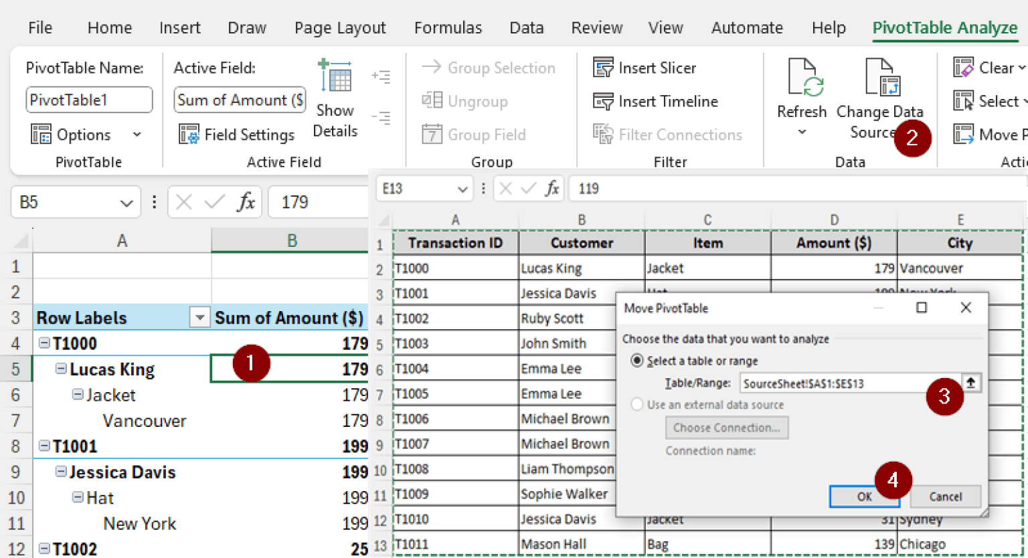1028x558 pixels.
Task: Click the Insert Timeline icon
Action: (604, 101)
